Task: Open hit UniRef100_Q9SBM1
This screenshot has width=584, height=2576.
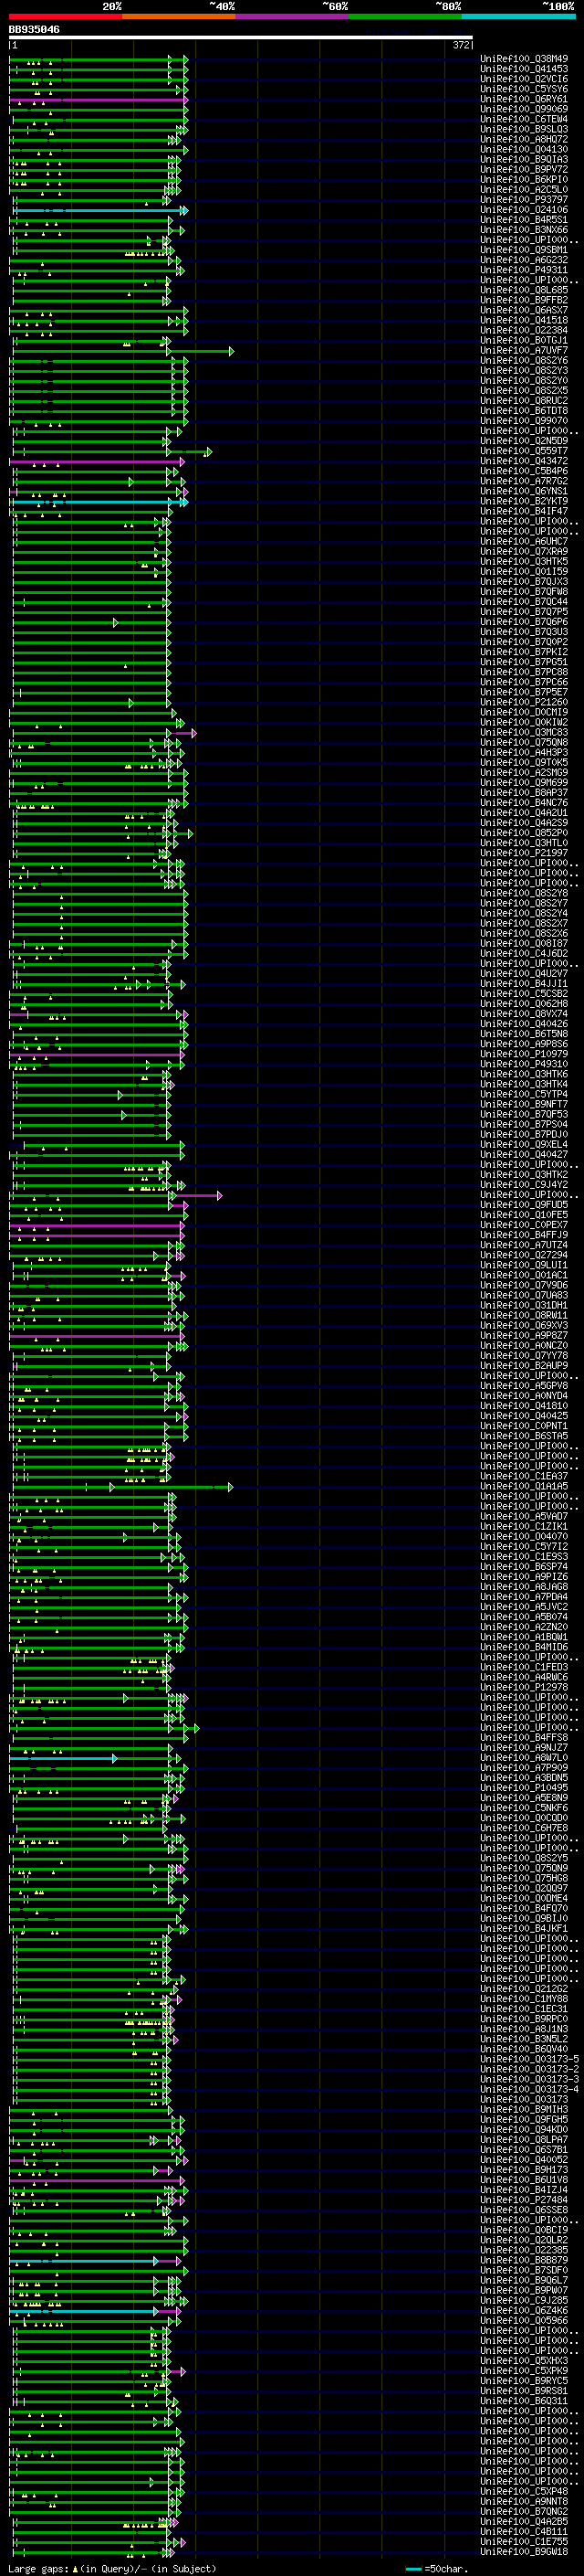Action: [524, 250]
